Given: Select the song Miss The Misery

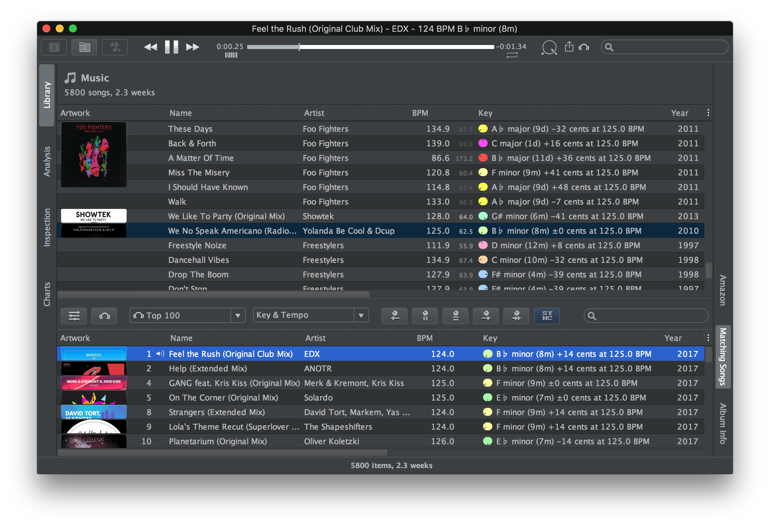Looking at the screenshot, I should [x=380, y=172].
